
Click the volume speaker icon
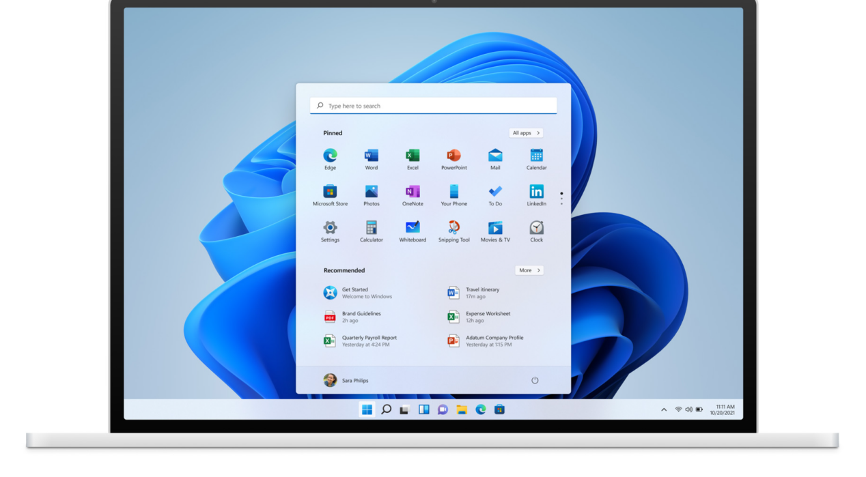688,409
